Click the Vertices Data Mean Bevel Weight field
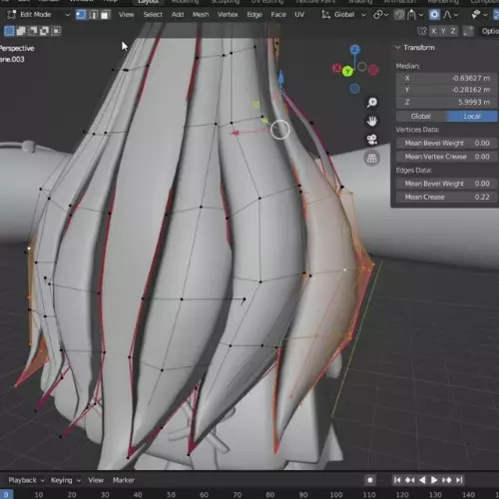 coord(447,143)
